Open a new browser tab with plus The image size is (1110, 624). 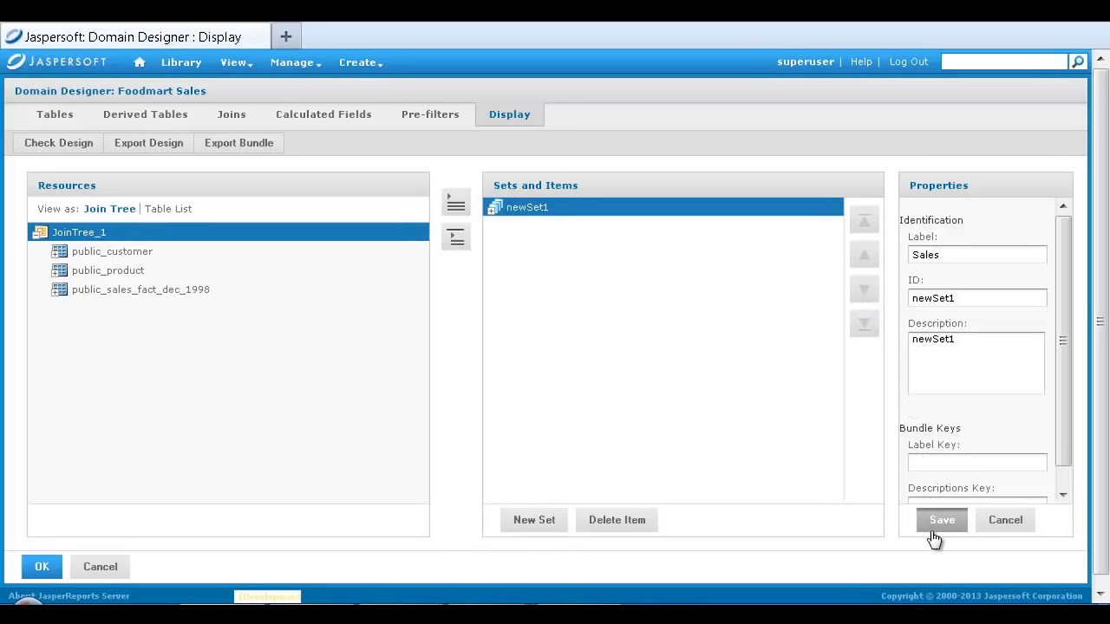tap(285, 36)
